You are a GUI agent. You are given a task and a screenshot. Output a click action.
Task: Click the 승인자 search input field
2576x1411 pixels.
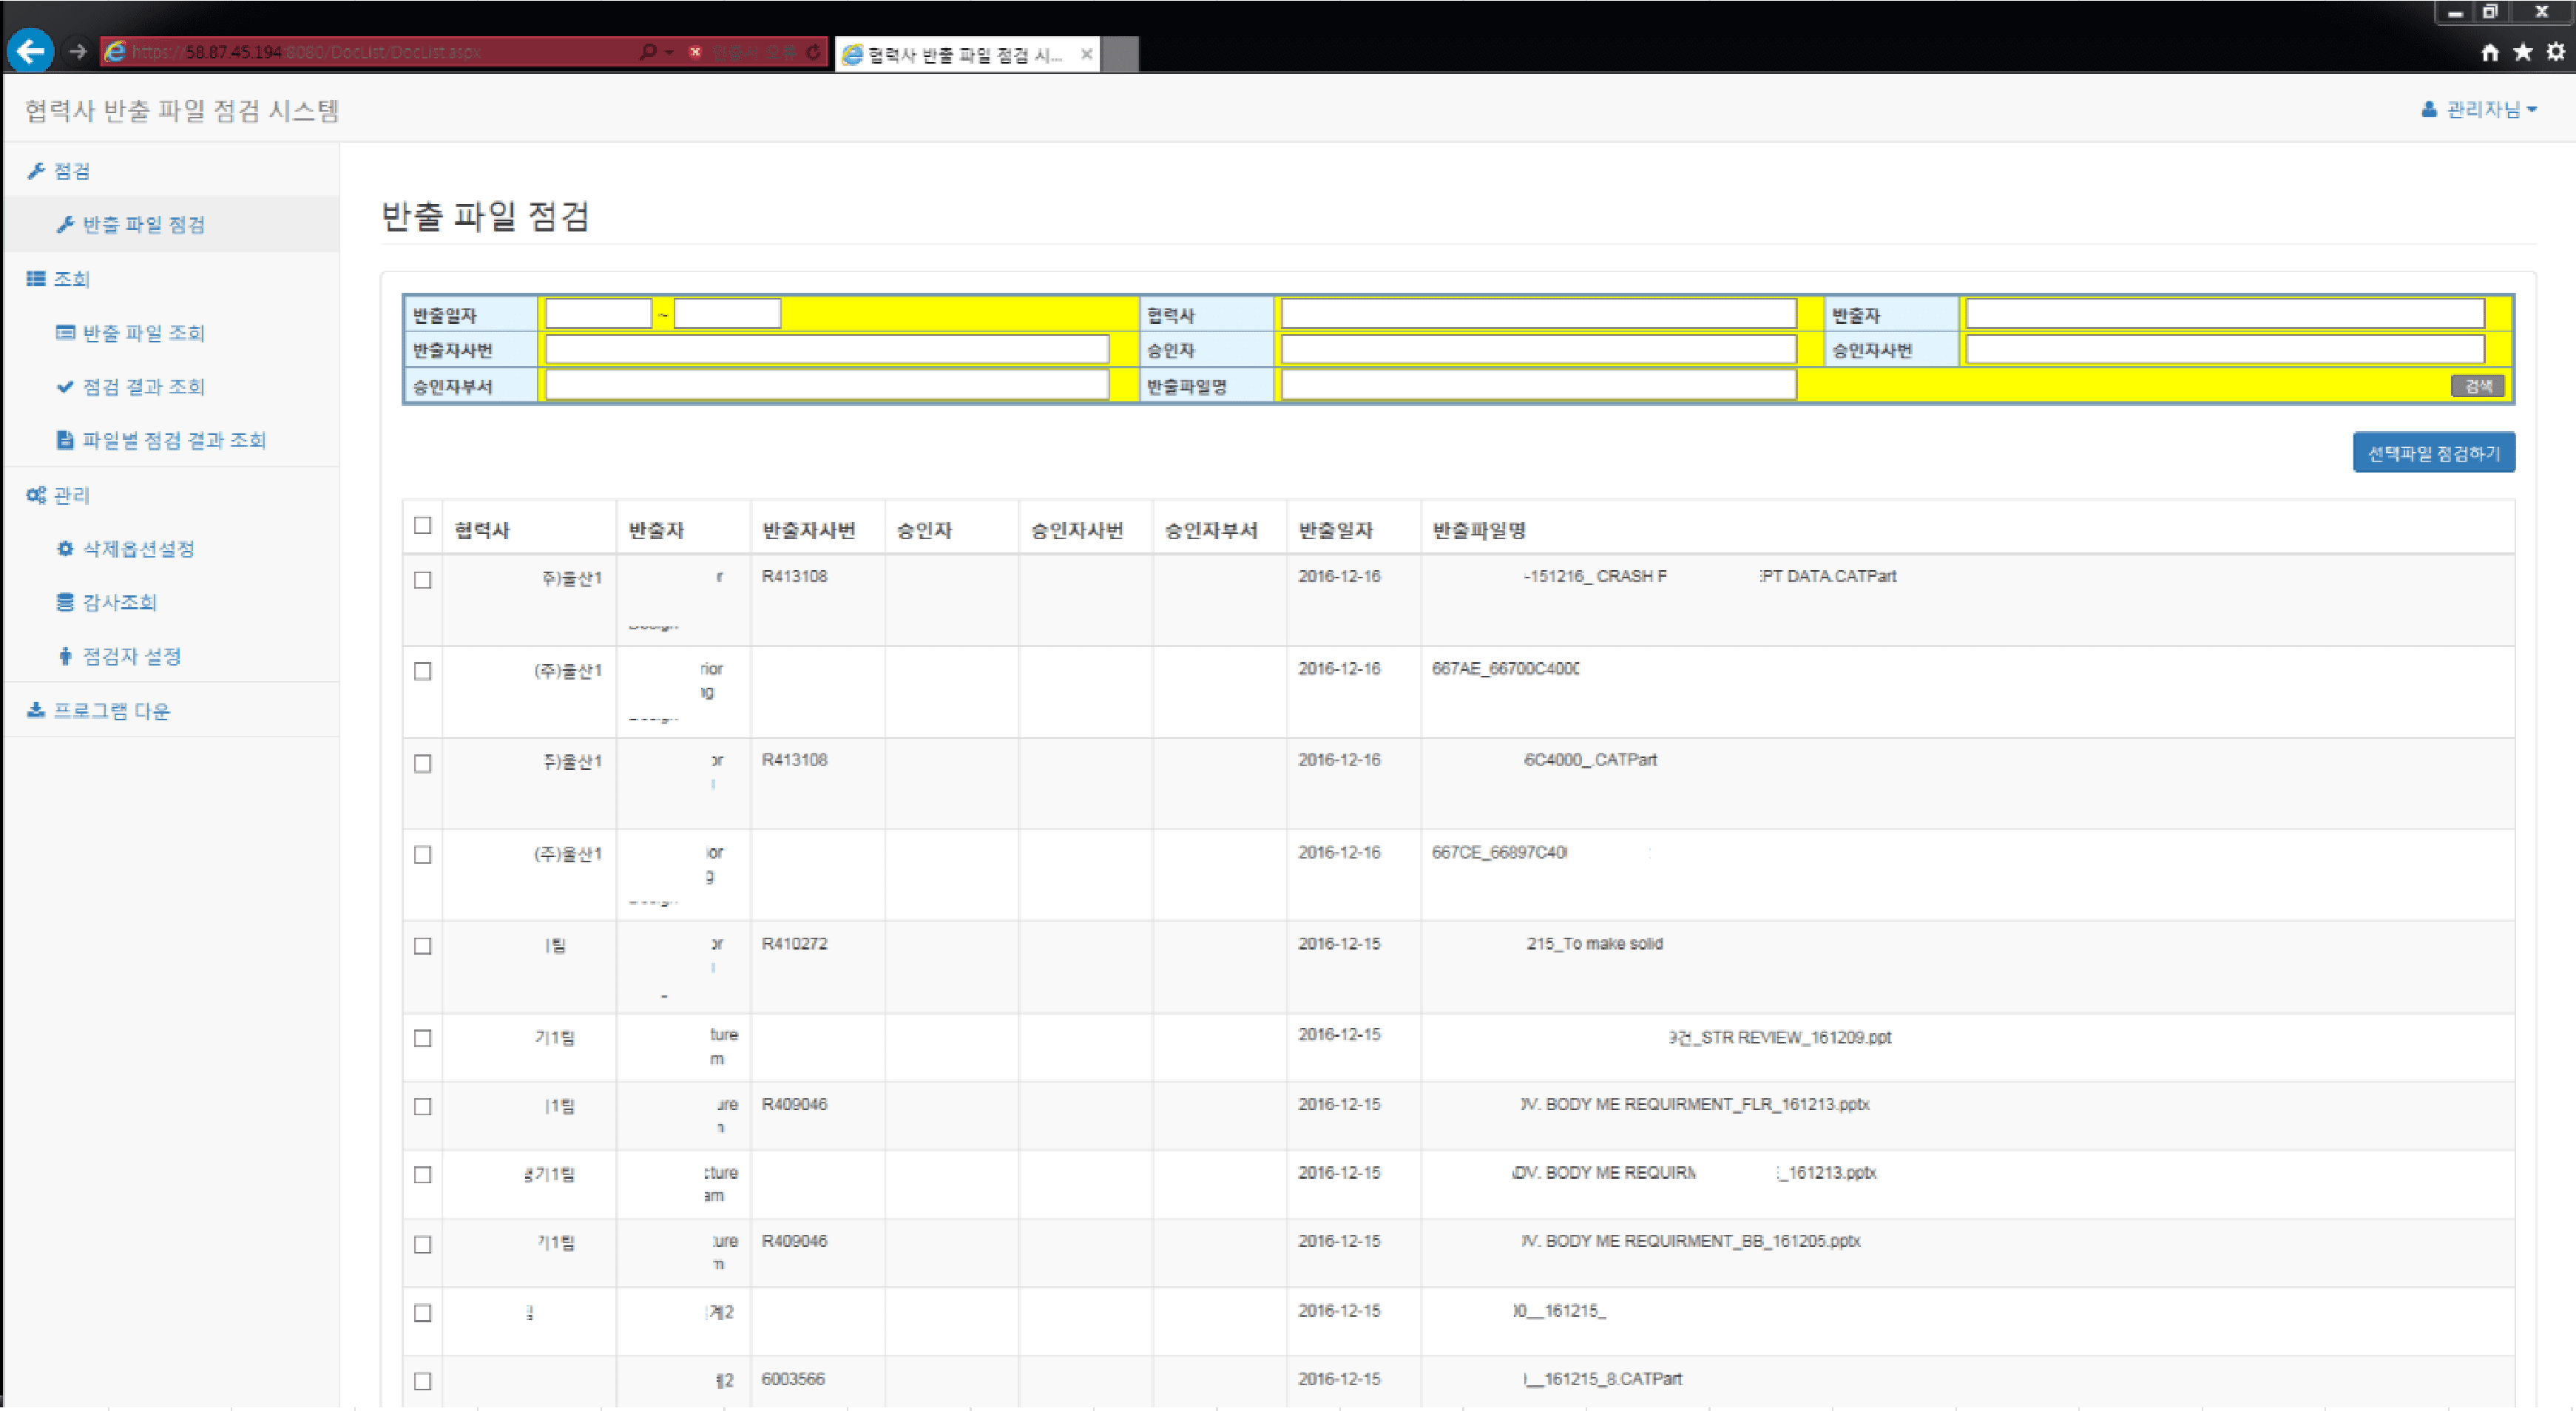(1538, 349)
